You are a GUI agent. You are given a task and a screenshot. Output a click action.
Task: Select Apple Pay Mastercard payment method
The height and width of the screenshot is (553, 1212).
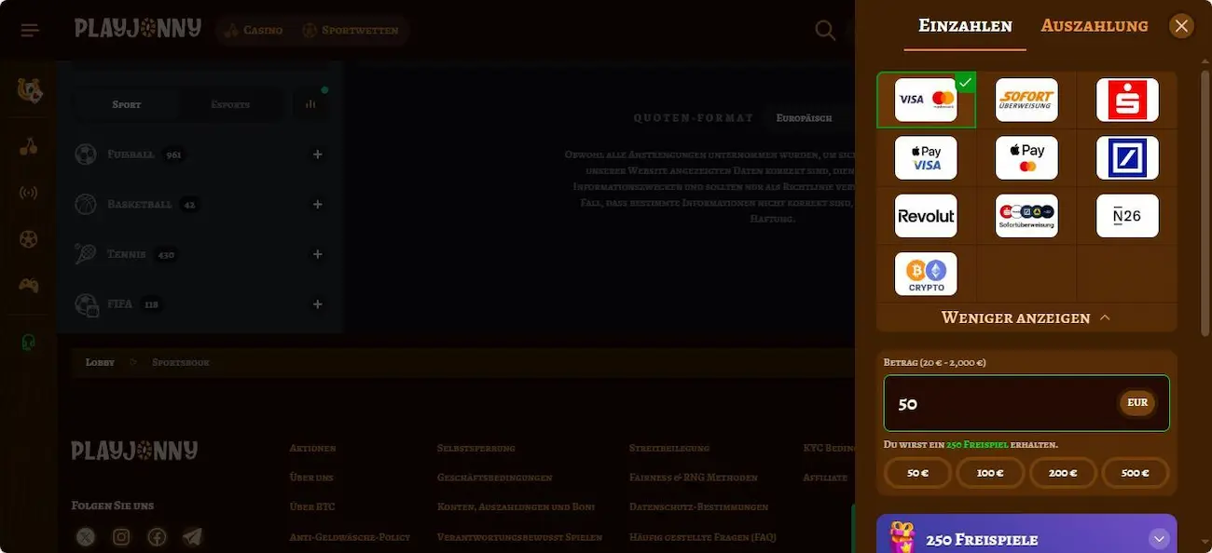pyautogui.click(x=1026, y=158)
